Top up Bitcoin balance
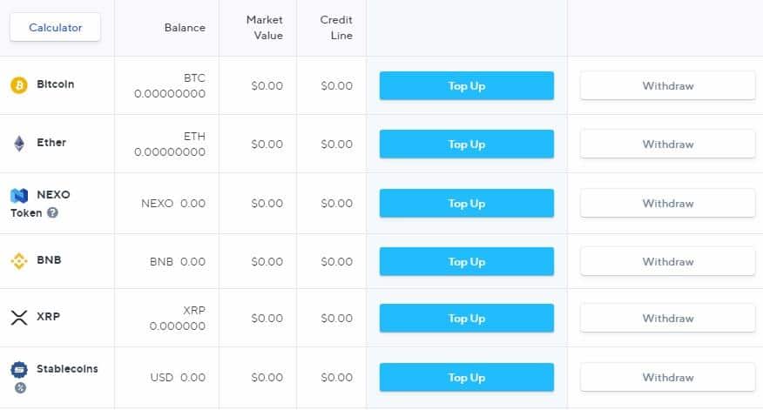This screenshot has height=410, width=763. (x=466, y=86)
